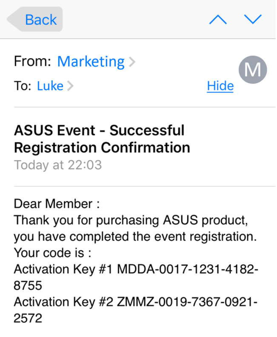The height and width of the screenshot is (337, 277).
Task: Tap the "Thank you for purchasing" line
Action: point(131,221)
